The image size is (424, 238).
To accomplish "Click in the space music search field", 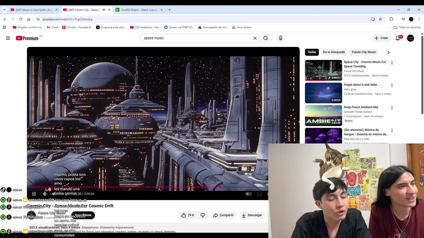I will coord(197,38).
